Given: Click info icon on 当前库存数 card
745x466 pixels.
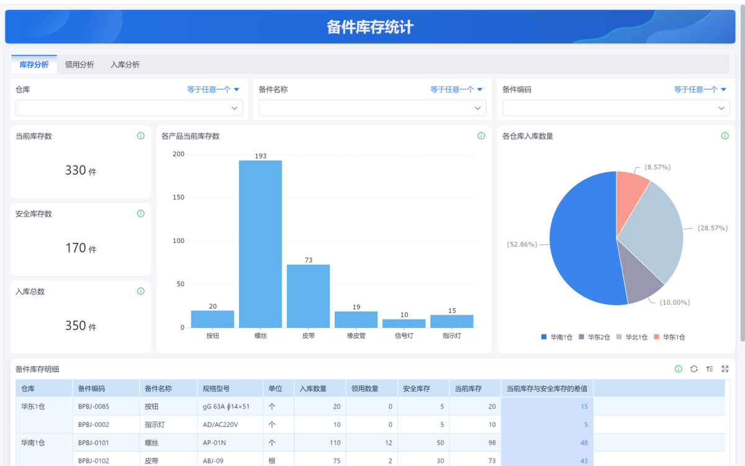Looking at the screenshot, I should pos(140,136).
